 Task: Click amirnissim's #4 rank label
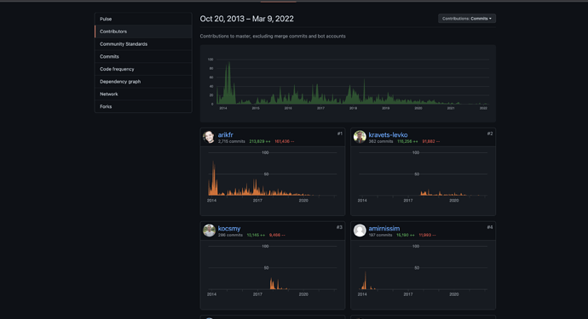tap(490, 227)
